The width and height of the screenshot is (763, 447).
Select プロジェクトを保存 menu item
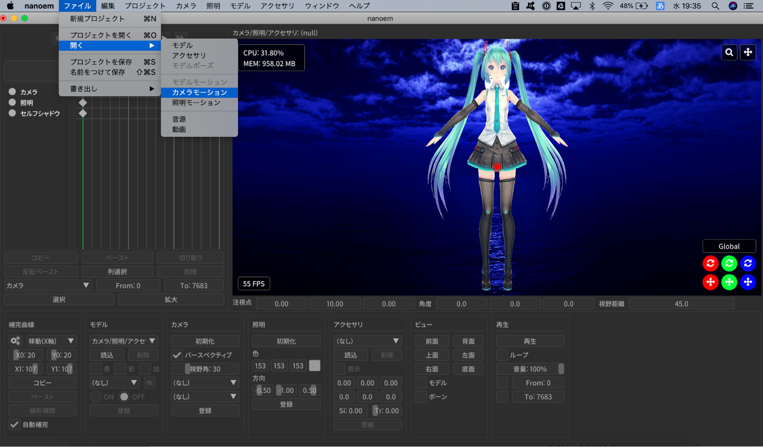110,61
